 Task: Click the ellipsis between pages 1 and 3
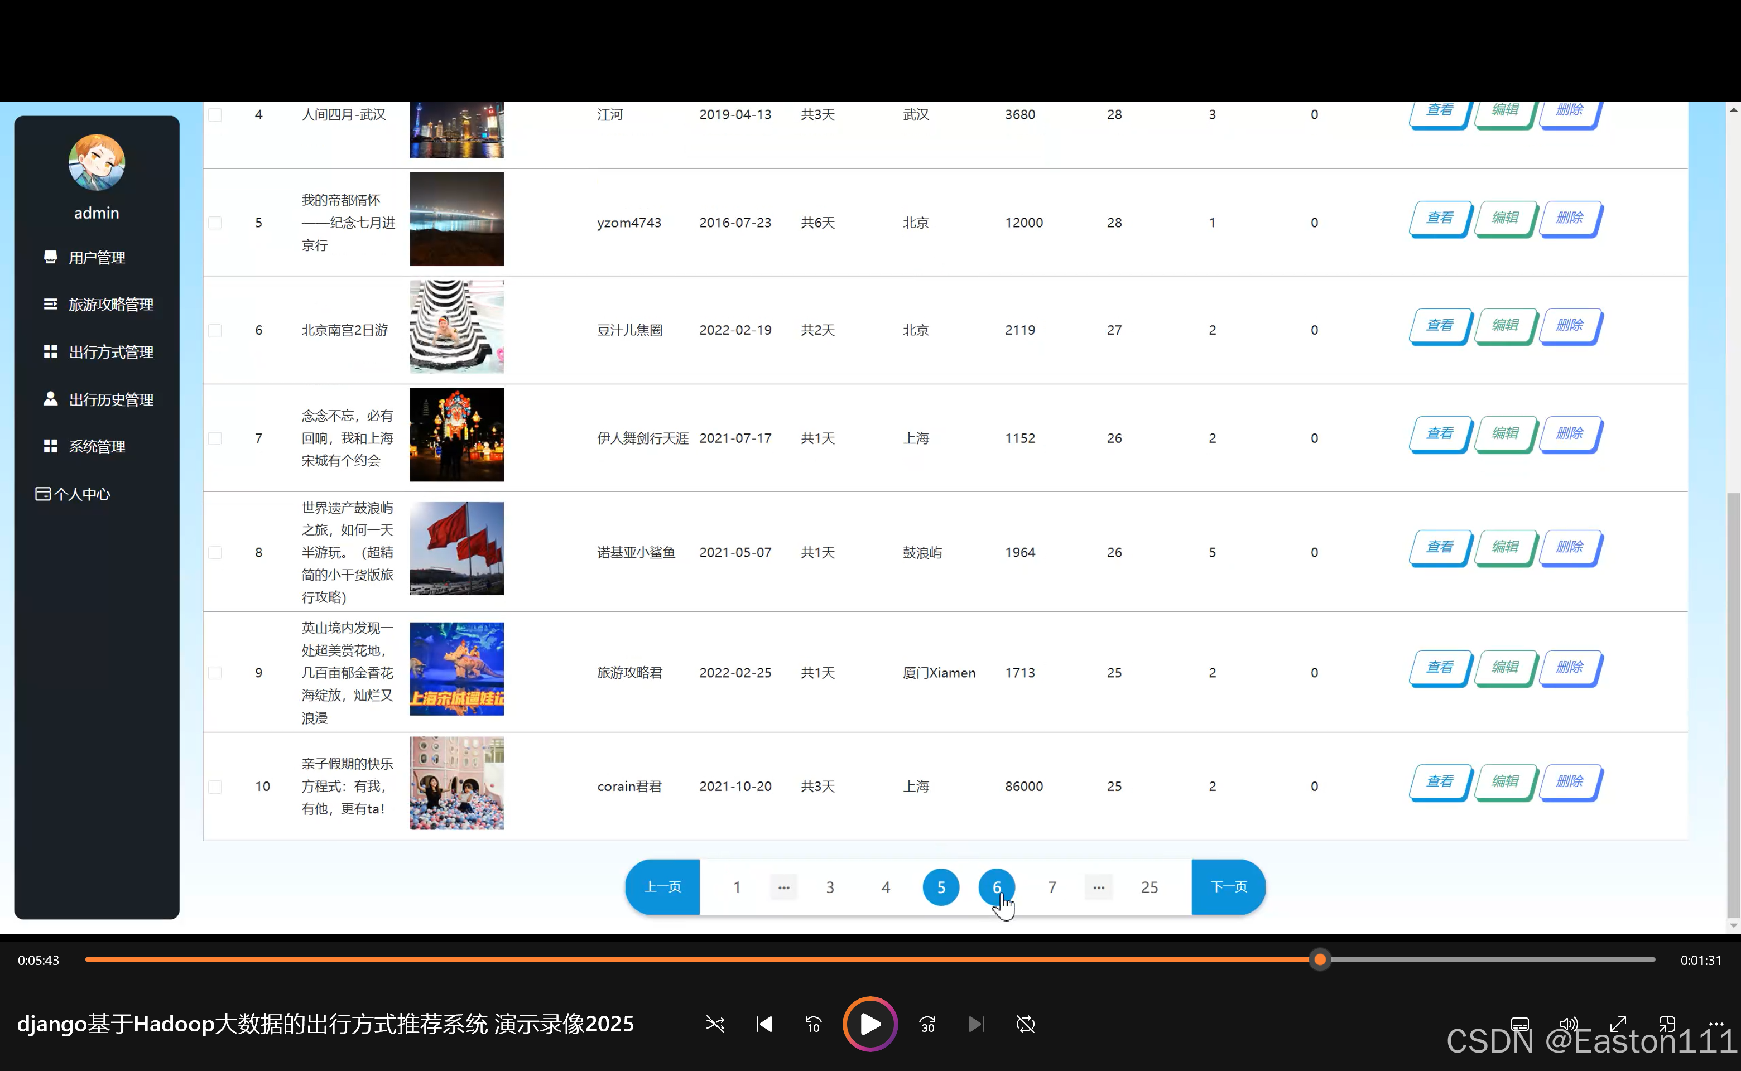[x=783, y=887]
